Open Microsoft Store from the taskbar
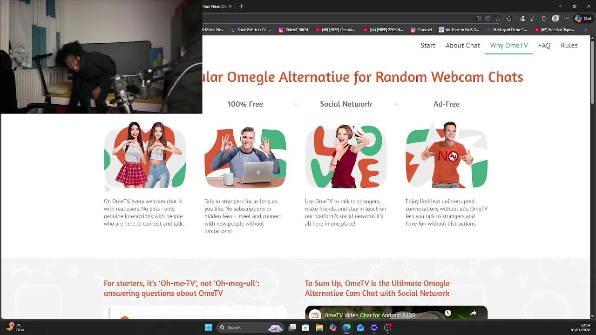The height and width of the screenshot is (335, 596). click(305, 328)
